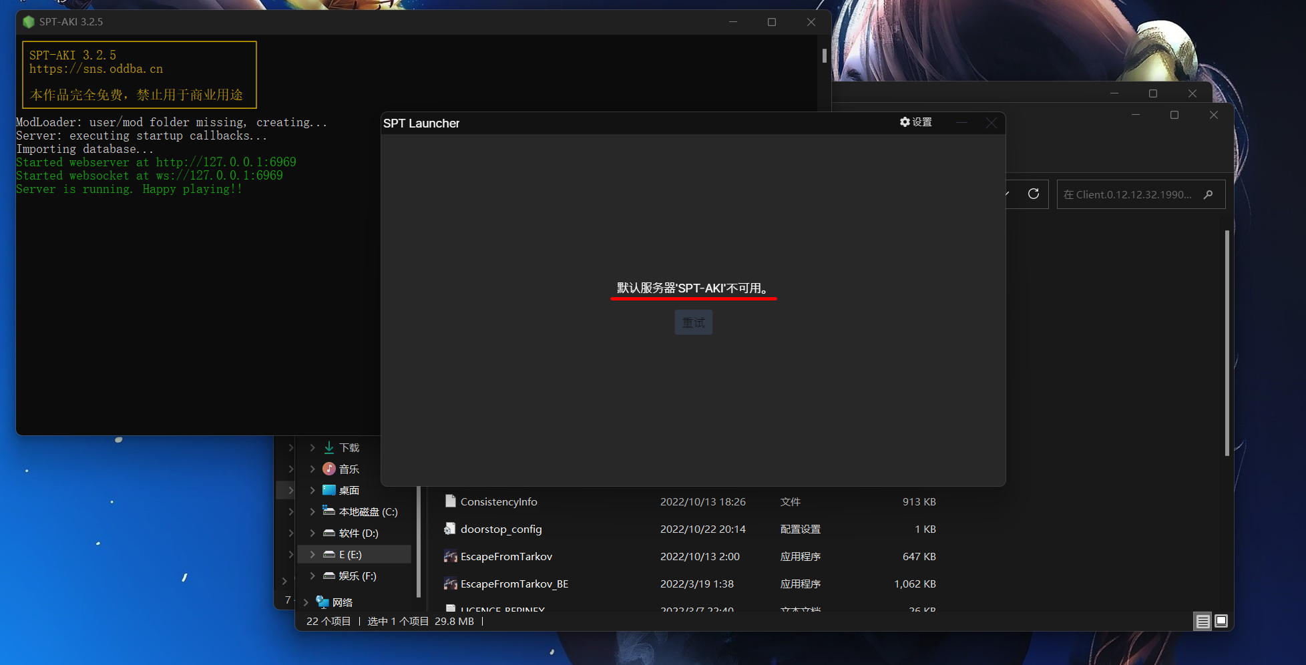1306x665 pixels.
Task: Click the E (E:) drive icon
Action: point(329,554)
